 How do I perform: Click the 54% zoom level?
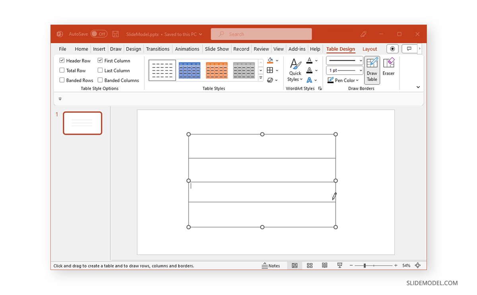click(x=406, y=266)
